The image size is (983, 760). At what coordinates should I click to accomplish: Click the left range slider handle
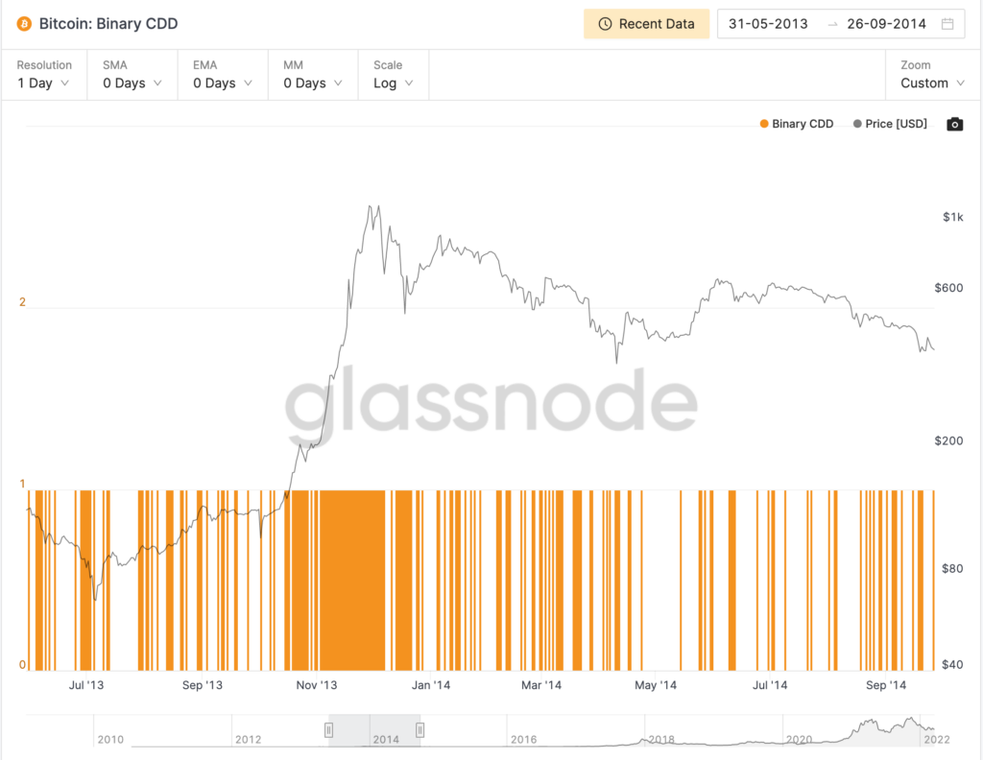click(x=328, y=730)
